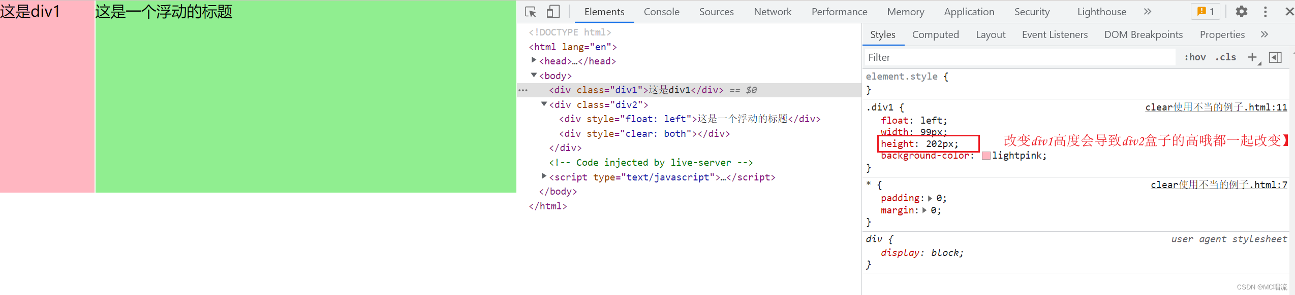
Task: Click the .div1 selector text
Action: (x=879, y=107)
